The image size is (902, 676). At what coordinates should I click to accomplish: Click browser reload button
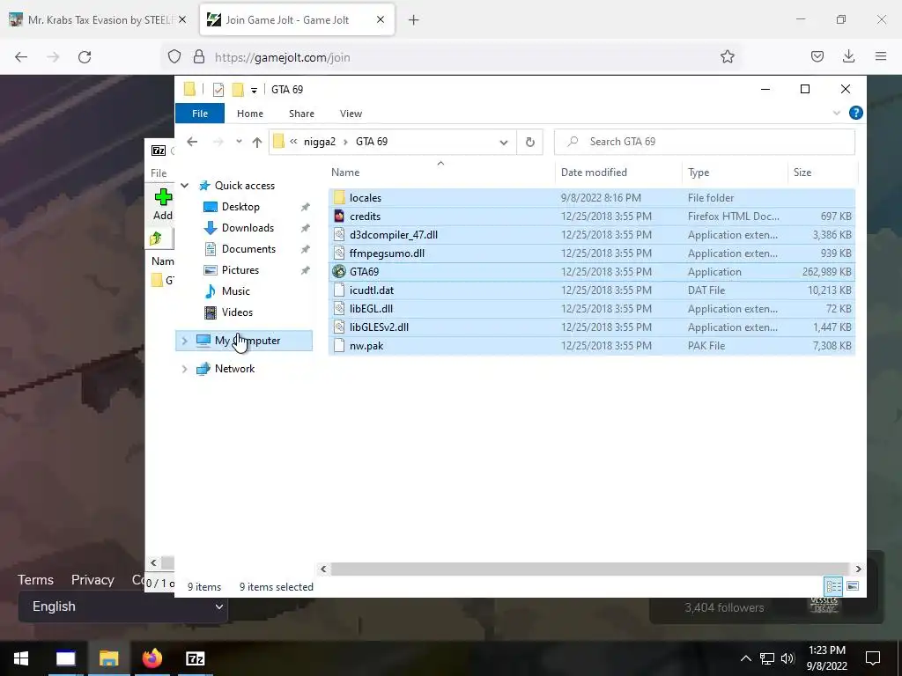(85, 57)
